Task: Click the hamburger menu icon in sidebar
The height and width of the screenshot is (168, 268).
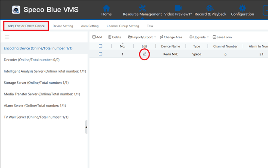Action: (x=7, y=37)
